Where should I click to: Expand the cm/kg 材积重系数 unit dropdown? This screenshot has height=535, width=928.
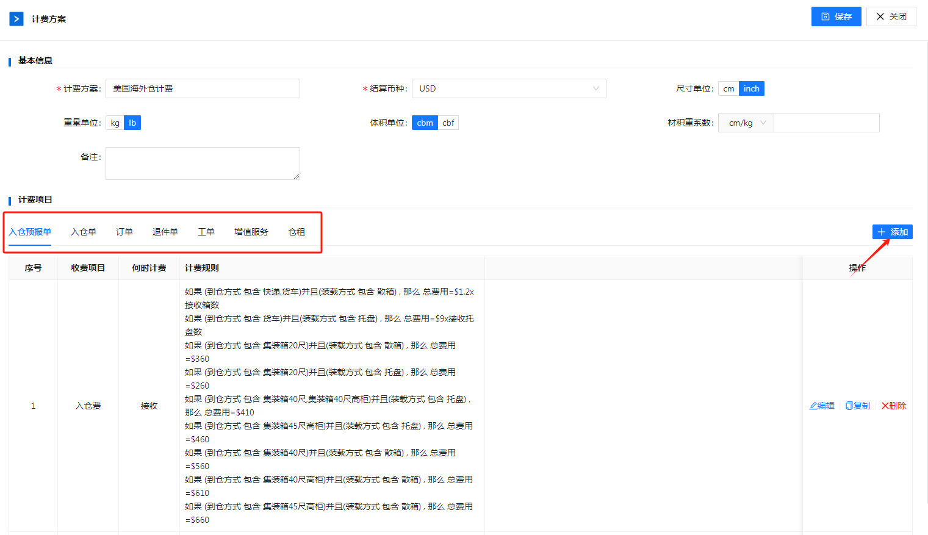pos(746,123)
